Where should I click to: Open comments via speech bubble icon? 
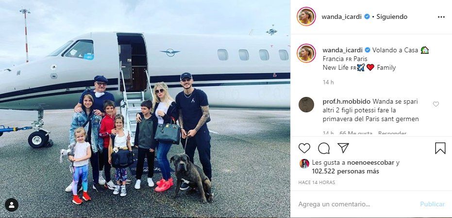pyautogui.click(x=324, y=148)
